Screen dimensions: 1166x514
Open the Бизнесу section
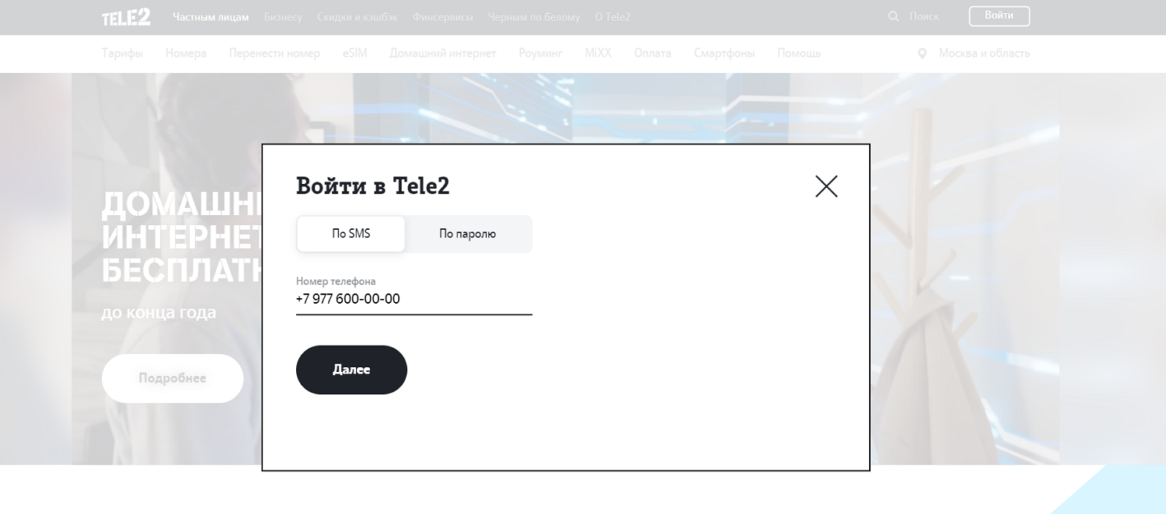(283, 17)
